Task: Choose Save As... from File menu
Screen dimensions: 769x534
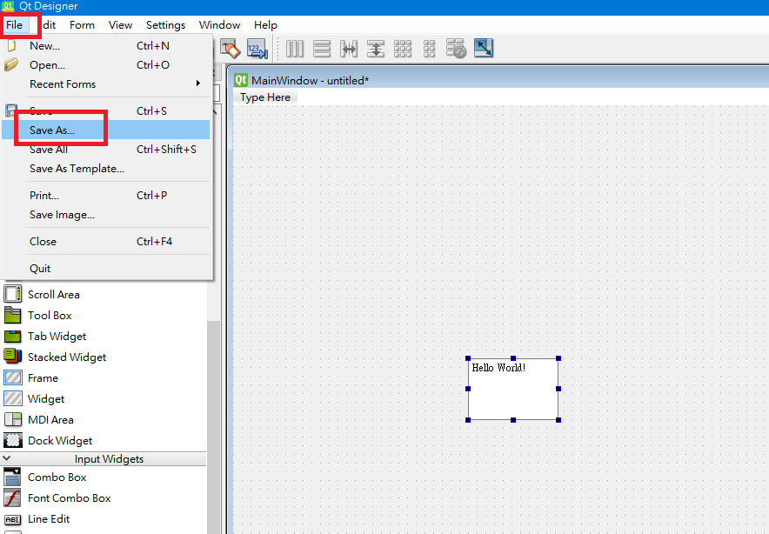Action: tap(52, 130)
